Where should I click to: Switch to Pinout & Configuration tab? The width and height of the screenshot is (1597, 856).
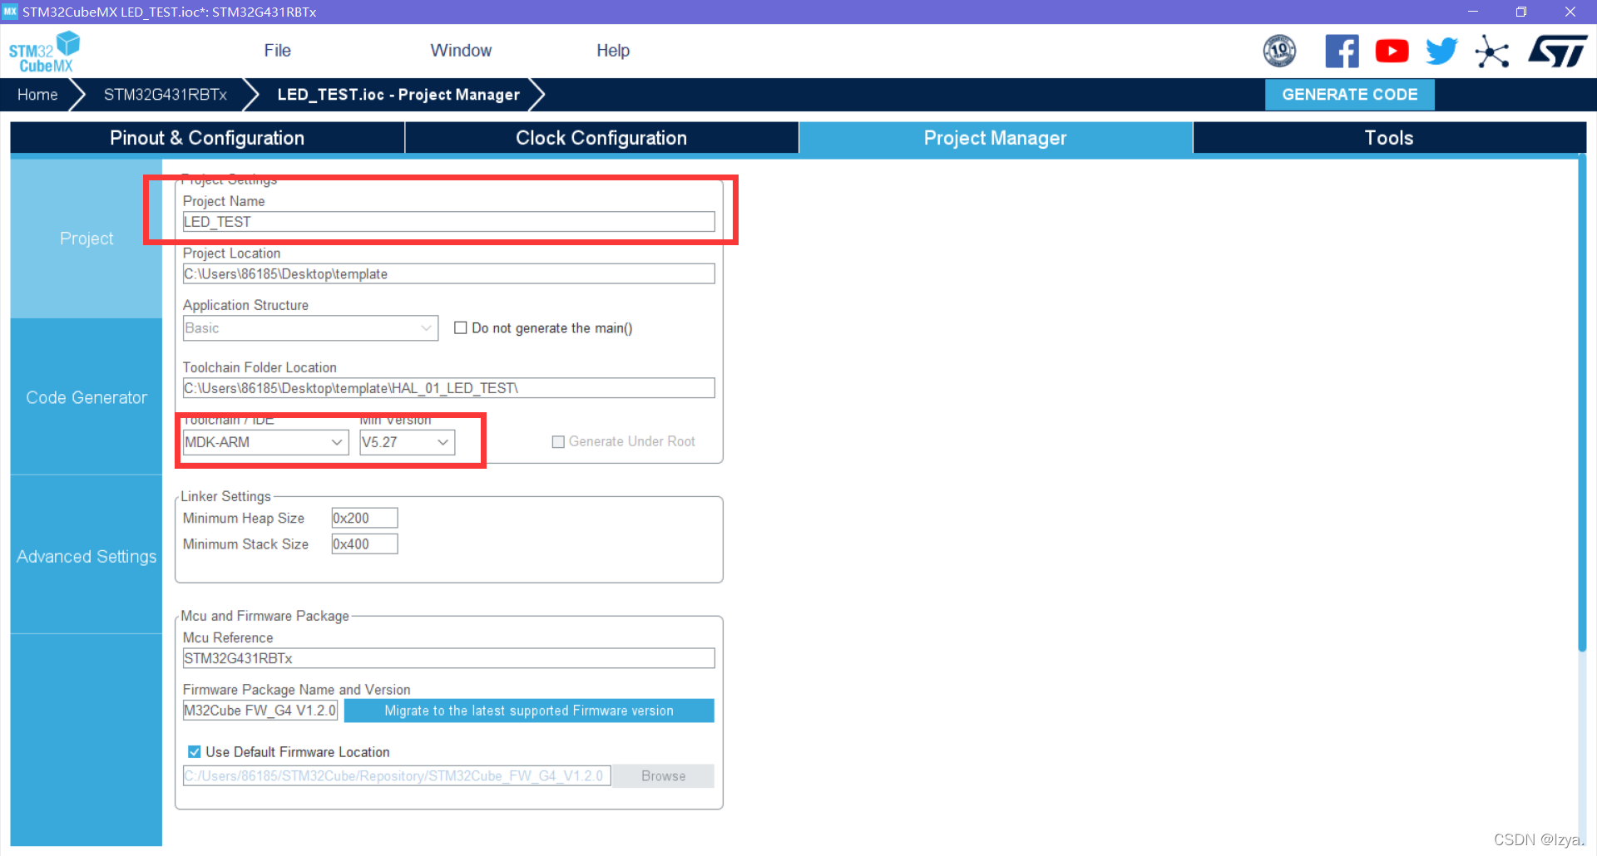[207, 138]
